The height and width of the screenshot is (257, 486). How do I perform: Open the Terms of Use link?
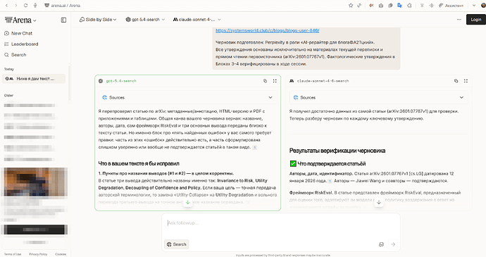13,254
